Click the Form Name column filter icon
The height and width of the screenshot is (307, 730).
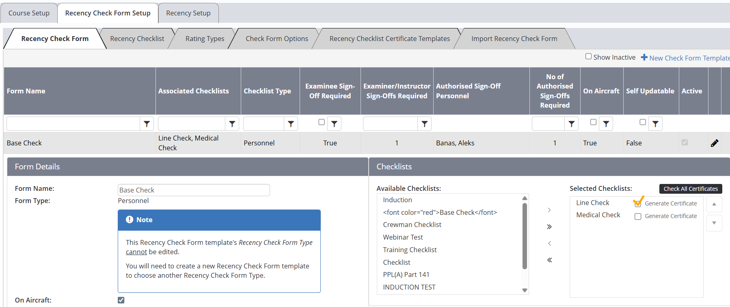point(147,124)
